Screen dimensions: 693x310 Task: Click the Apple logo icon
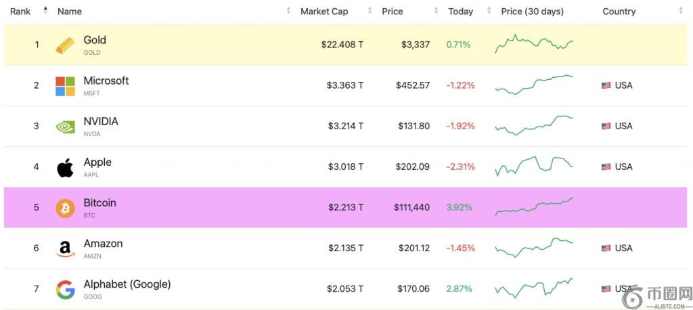(x=65, y=167)
